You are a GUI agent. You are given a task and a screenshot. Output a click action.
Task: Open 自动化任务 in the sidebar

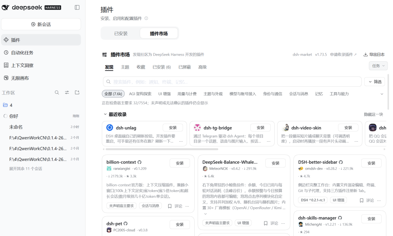pos(41,53)
